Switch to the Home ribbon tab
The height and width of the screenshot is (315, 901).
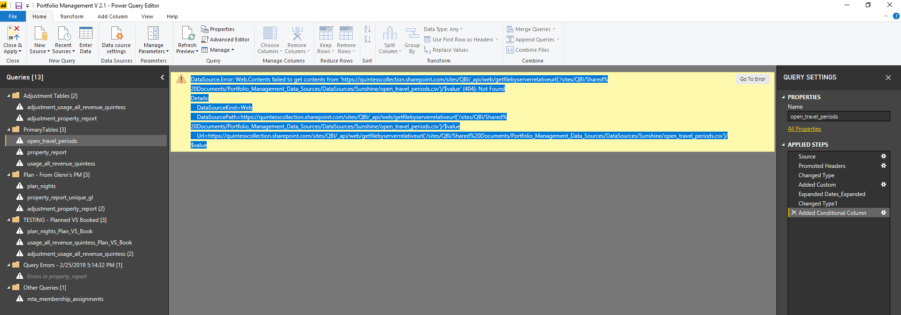pos(39,16)
